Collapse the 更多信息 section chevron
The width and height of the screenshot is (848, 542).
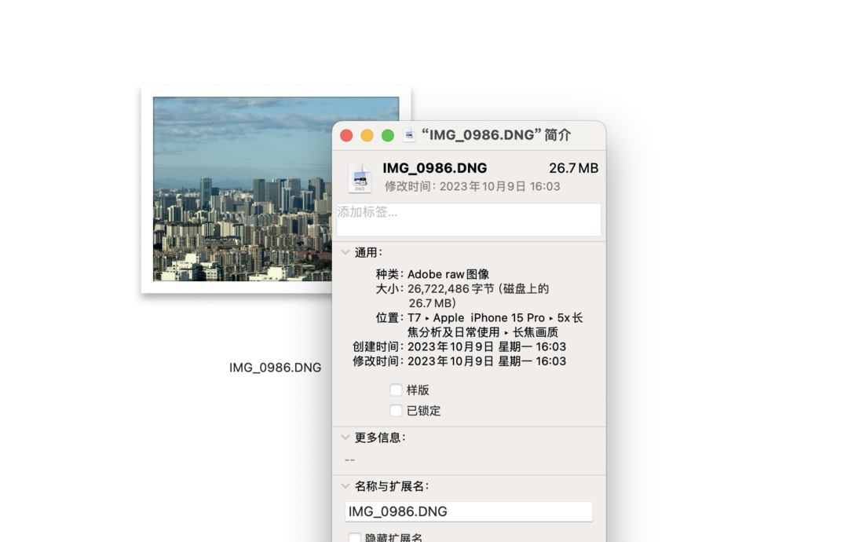(345, 438)
